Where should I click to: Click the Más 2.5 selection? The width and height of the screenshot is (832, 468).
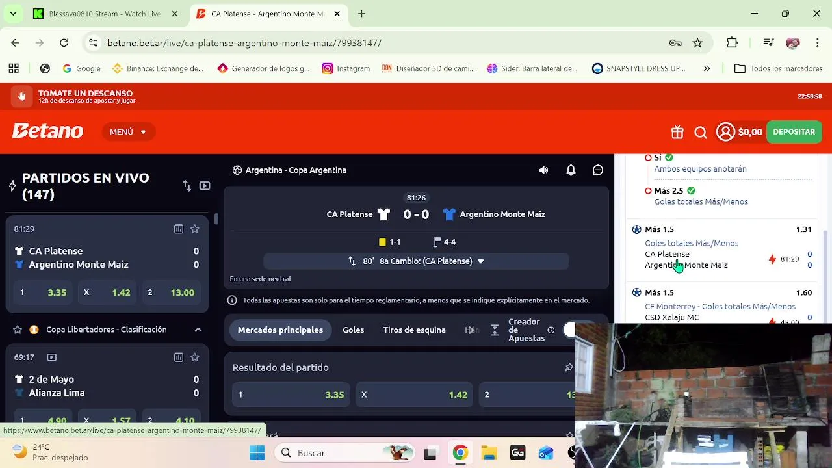tap(669, 190)
